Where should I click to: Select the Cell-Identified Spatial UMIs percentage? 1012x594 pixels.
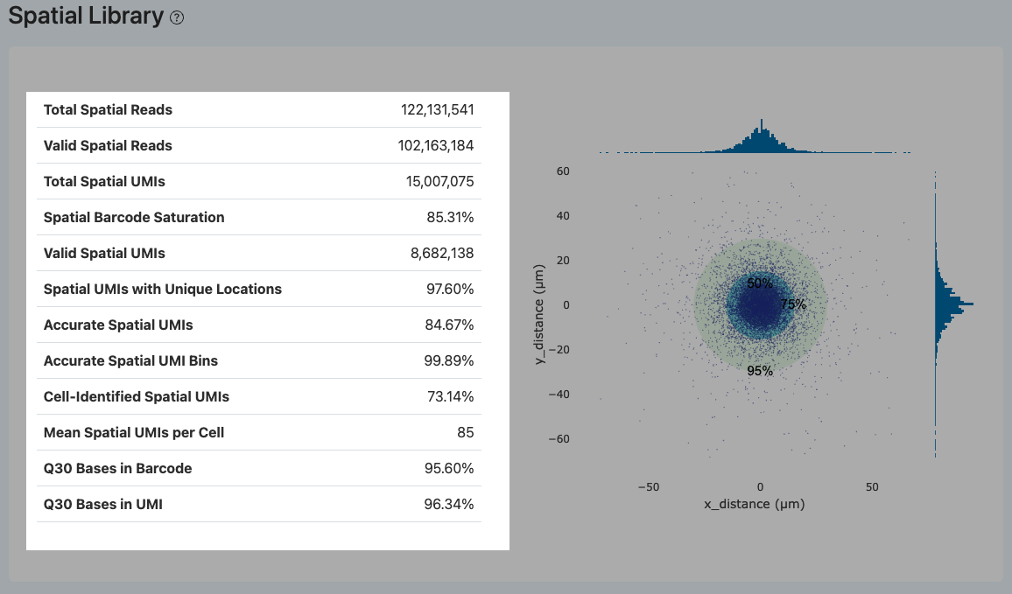[452, 396]
